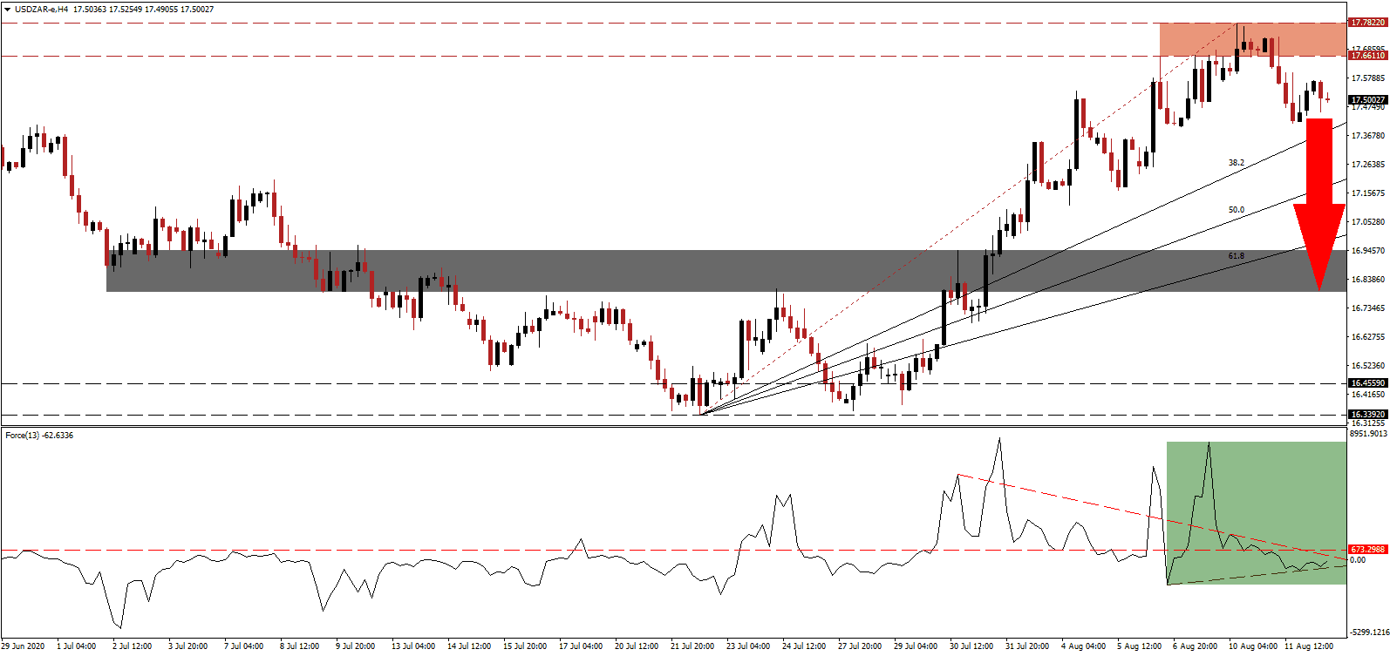Screen dimensions: 1390x656
Task: Click the 29 Jun 2020 date label
Action: click(24, 646)
